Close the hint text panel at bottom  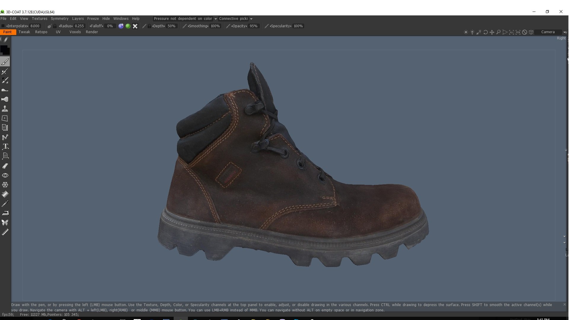point(565,305)
